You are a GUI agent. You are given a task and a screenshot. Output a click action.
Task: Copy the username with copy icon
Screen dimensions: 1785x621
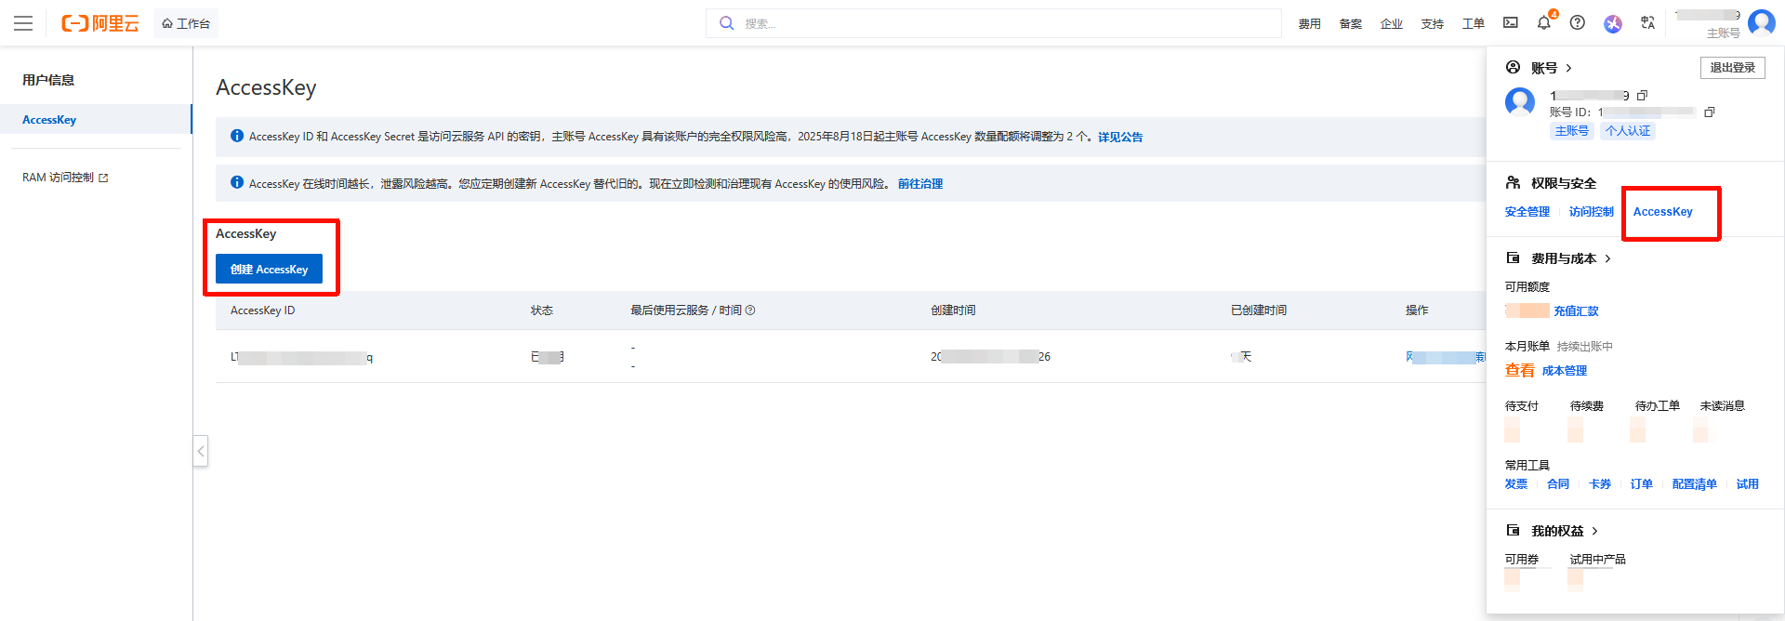click(x=1642, y=96)
